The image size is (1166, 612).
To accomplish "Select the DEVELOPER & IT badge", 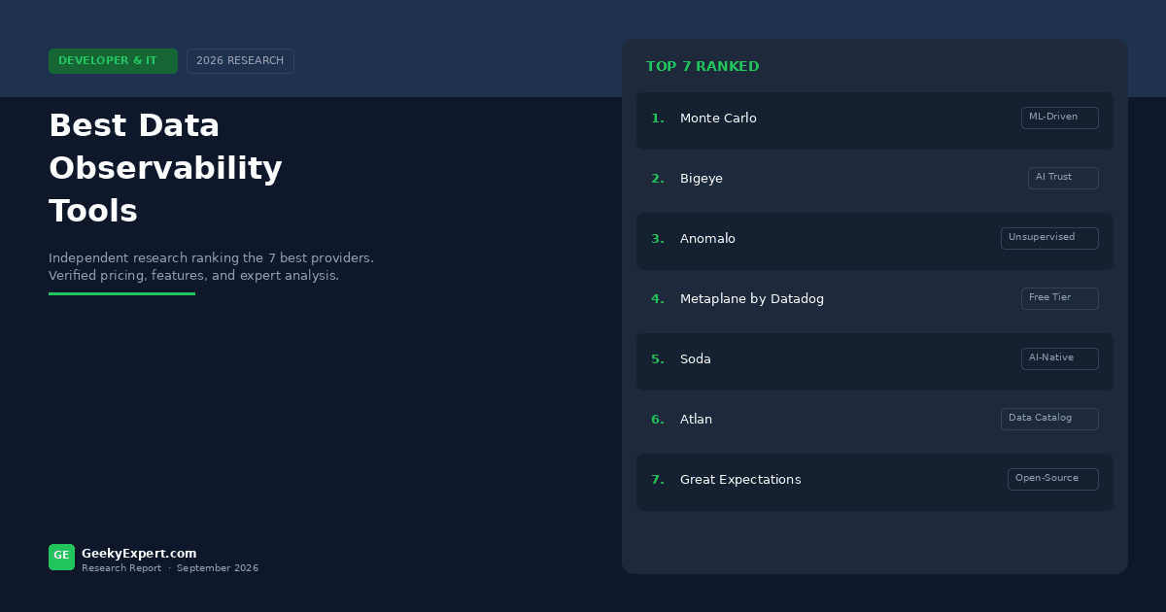I will (113, 61).
